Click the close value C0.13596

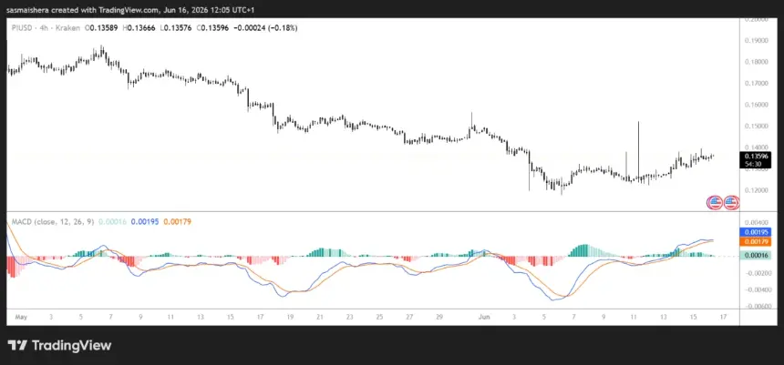(x=212, y=28)
